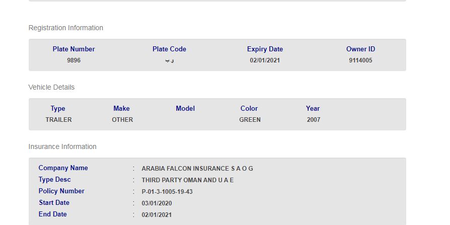This screenshot has height=225, width=450.
Task: Select plate number value 9896
Action: point(73,60)
